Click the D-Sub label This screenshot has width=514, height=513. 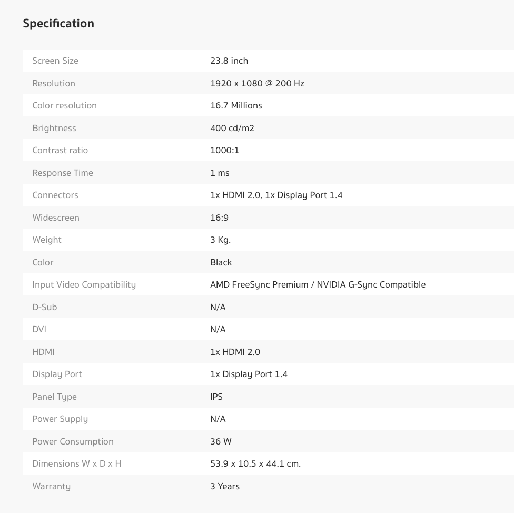tap(45, 307)
